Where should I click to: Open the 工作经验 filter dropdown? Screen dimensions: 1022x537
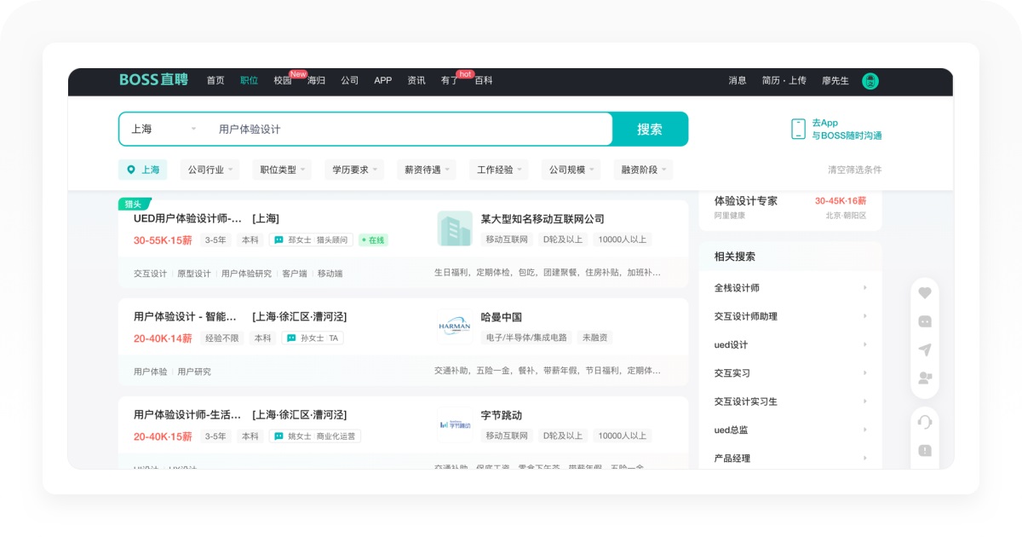[x=499, y=170]
